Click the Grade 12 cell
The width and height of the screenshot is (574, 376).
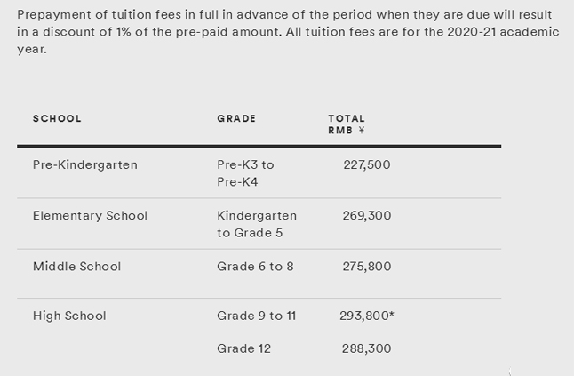(x=242, y=348)
